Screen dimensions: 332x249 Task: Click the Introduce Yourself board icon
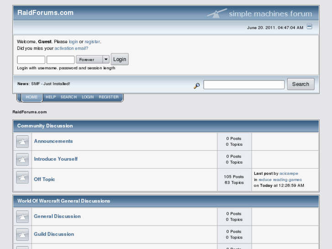[22, 159]
